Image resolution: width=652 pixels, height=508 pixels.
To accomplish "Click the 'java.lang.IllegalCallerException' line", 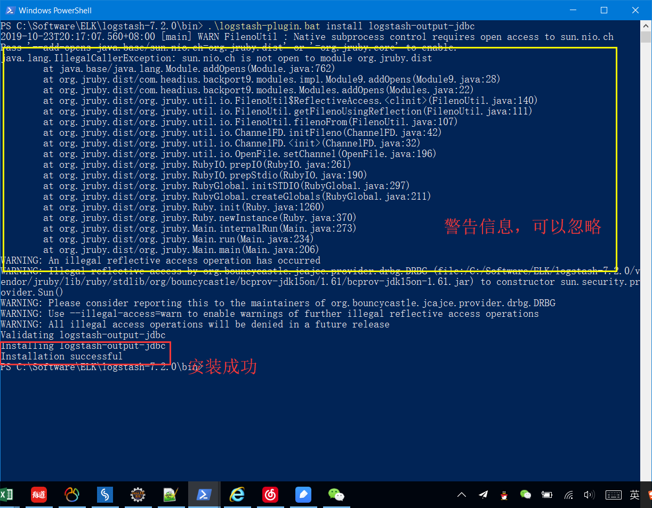I will point(216,58).
